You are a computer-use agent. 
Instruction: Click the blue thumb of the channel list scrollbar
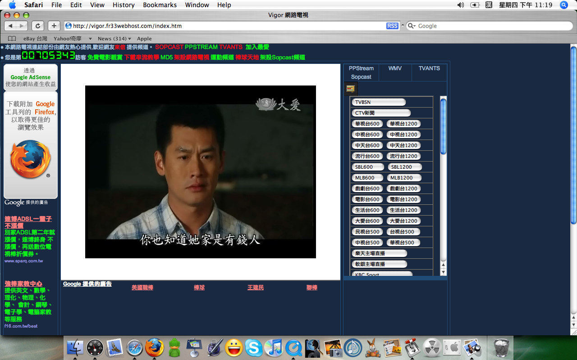click(443, 126)
